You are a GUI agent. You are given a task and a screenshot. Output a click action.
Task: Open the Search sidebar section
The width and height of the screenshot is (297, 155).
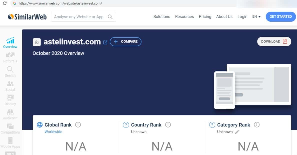(10, 72)
